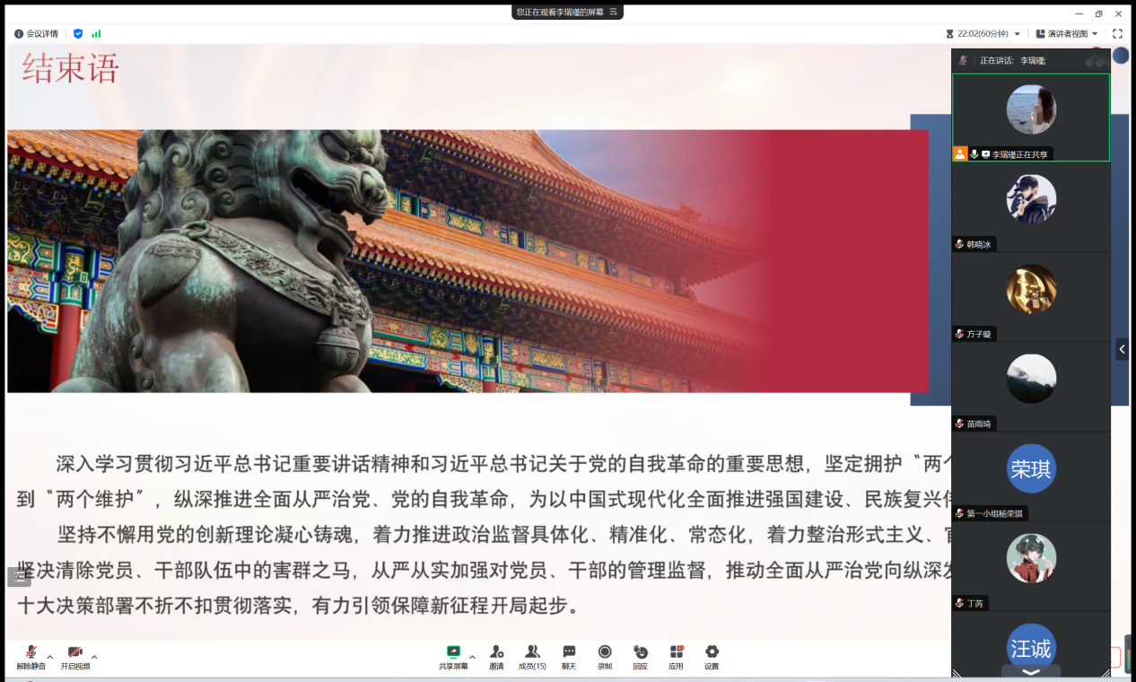Enter fullscreen using top-right expand icon
Screen dimensions: 1136x682
click(x=1117, y=33)
